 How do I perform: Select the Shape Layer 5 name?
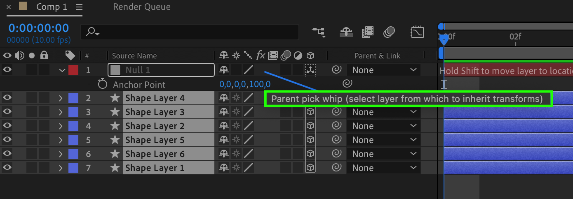155,140
